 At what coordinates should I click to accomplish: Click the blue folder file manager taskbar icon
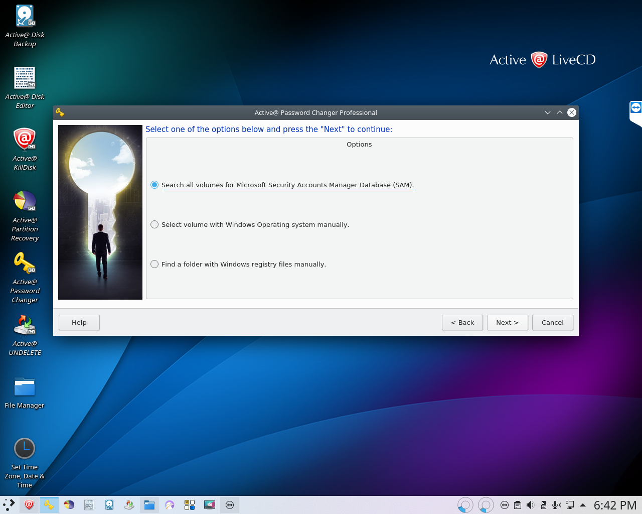pos(149,505)
